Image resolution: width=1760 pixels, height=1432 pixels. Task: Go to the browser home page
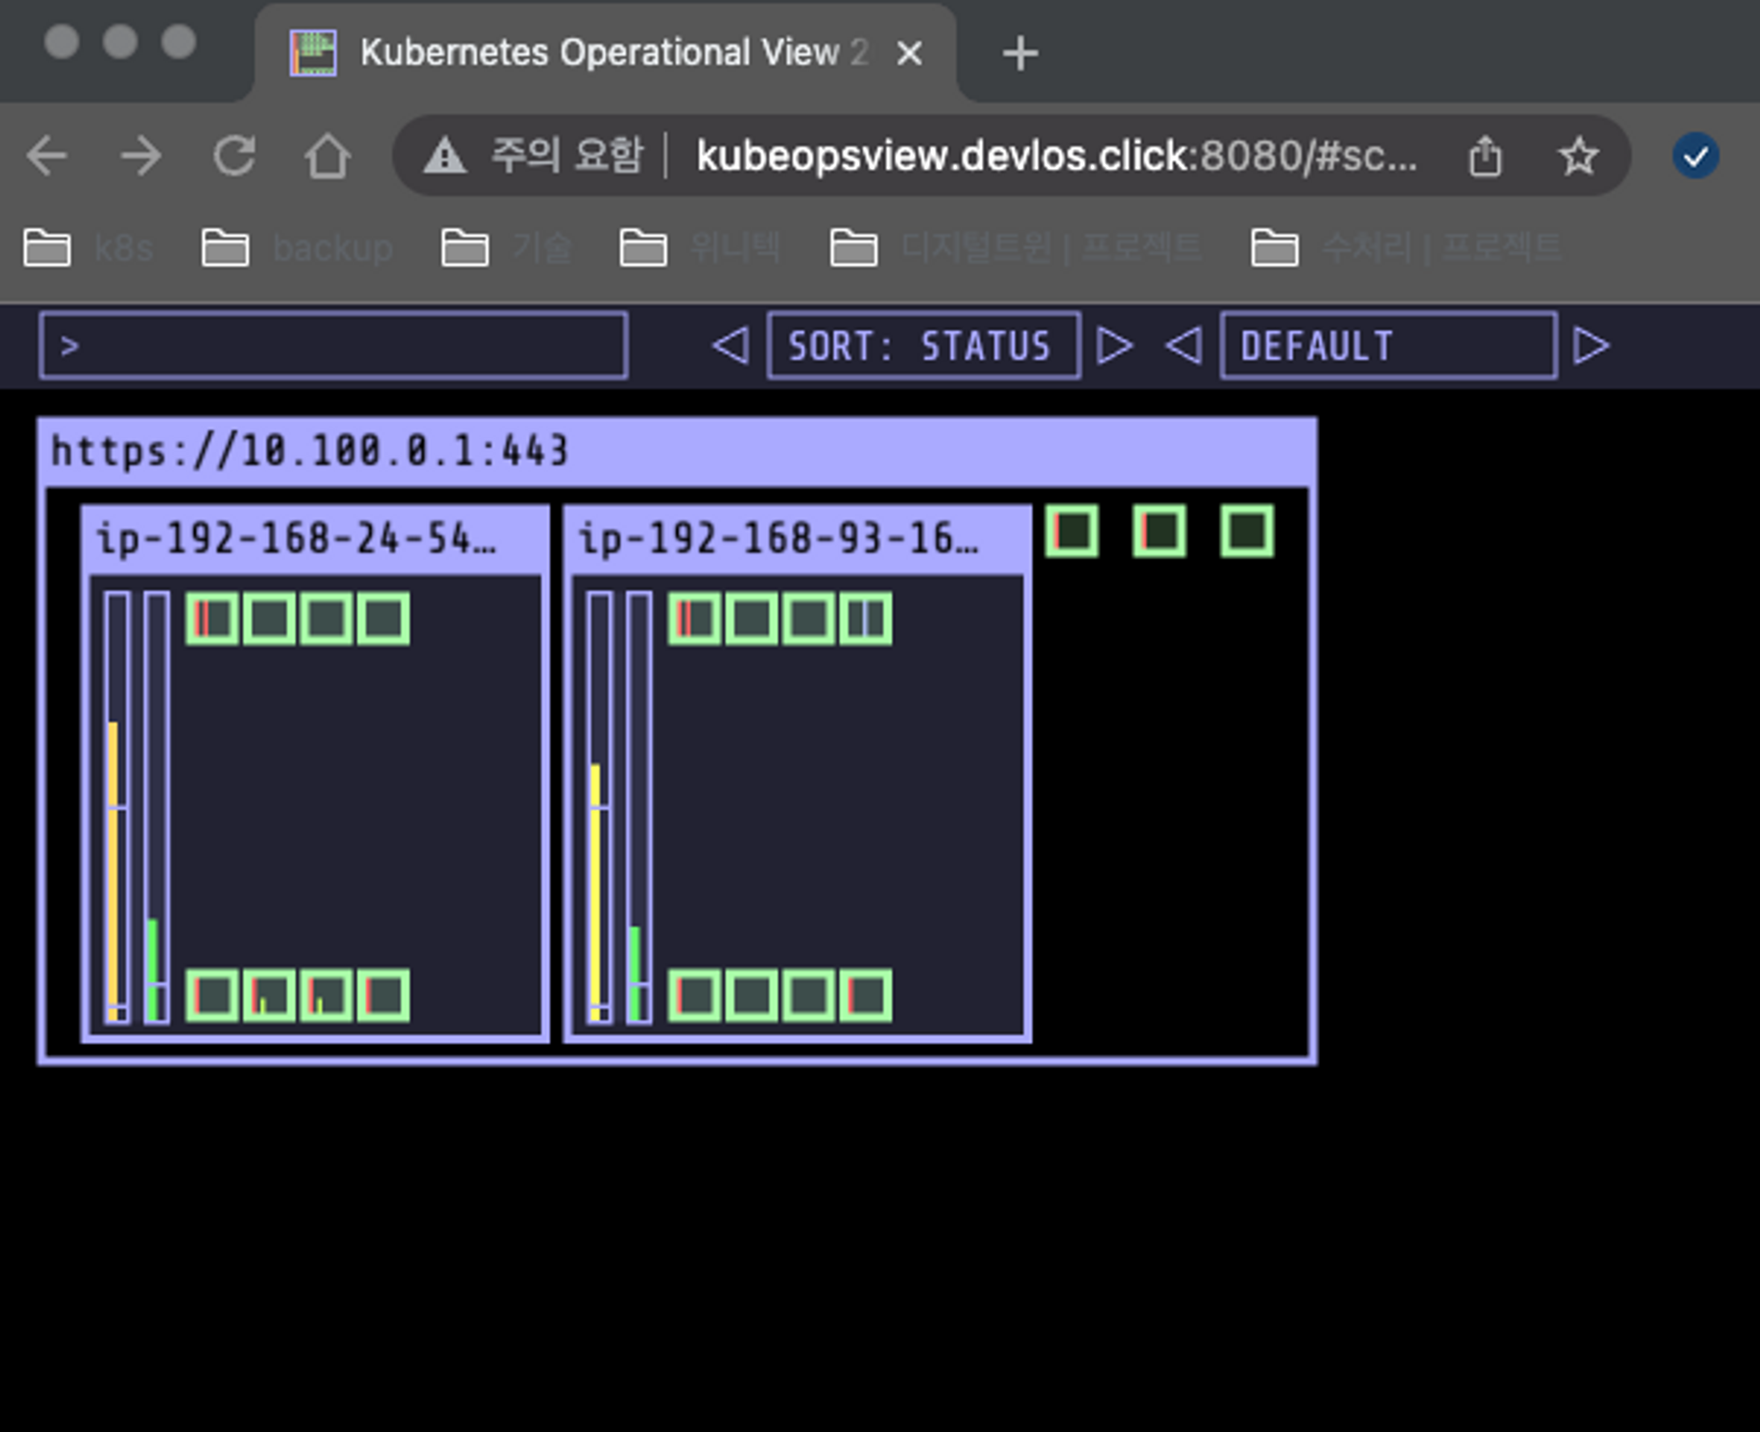pyautogui.click(x=327, y=157)
